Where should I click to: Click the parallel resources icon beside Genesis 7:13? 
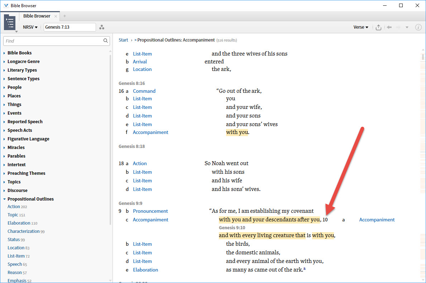tap(102, 27)
